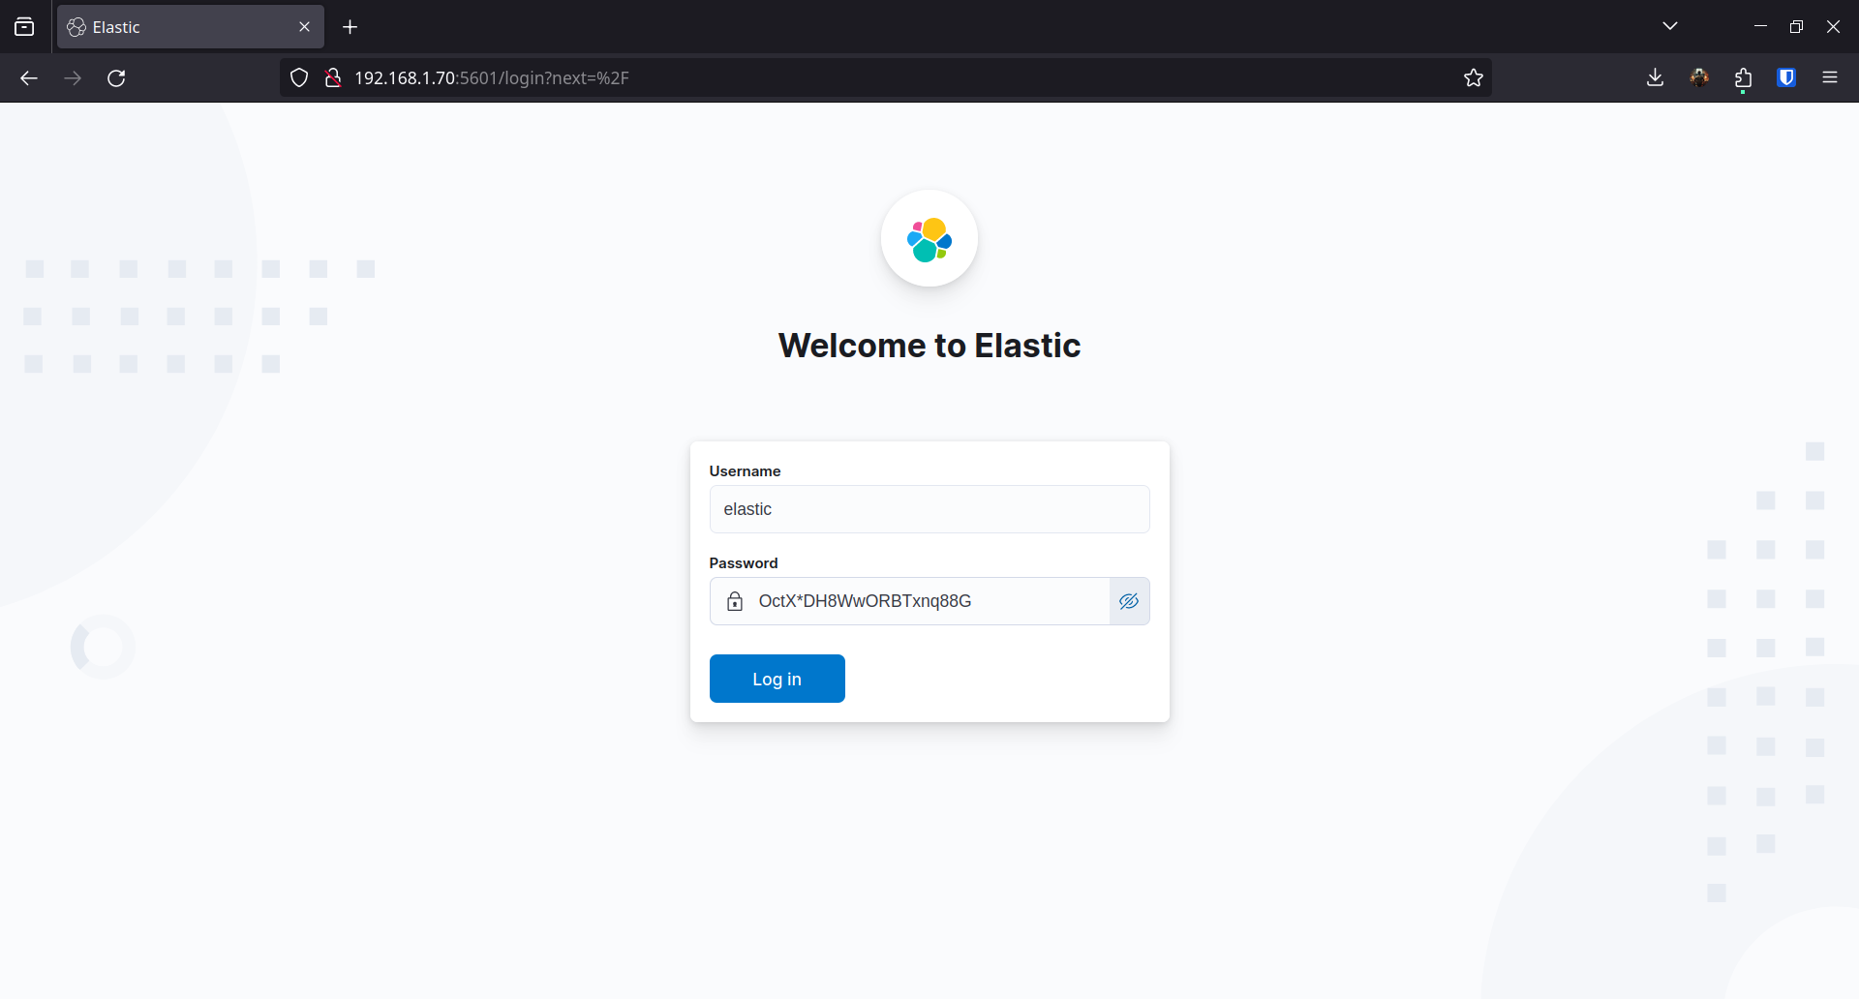Open the extensions puzzle-piece menu
Screen dimensions: 1859x999
pos(1743,78)
